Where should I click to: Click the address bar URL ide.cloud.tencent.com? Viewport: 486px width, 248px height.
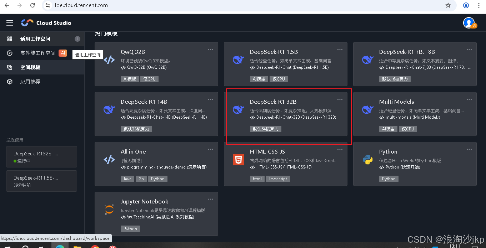81,5
